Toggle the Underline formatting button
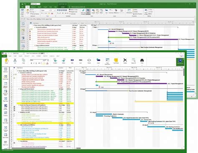 click(36, 63)
